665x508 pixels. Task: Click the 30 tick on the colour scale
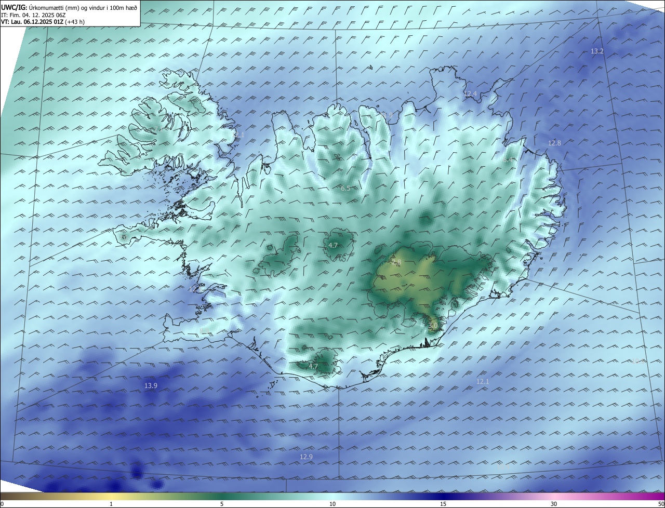pyautogui.click(x=554, y=504)
